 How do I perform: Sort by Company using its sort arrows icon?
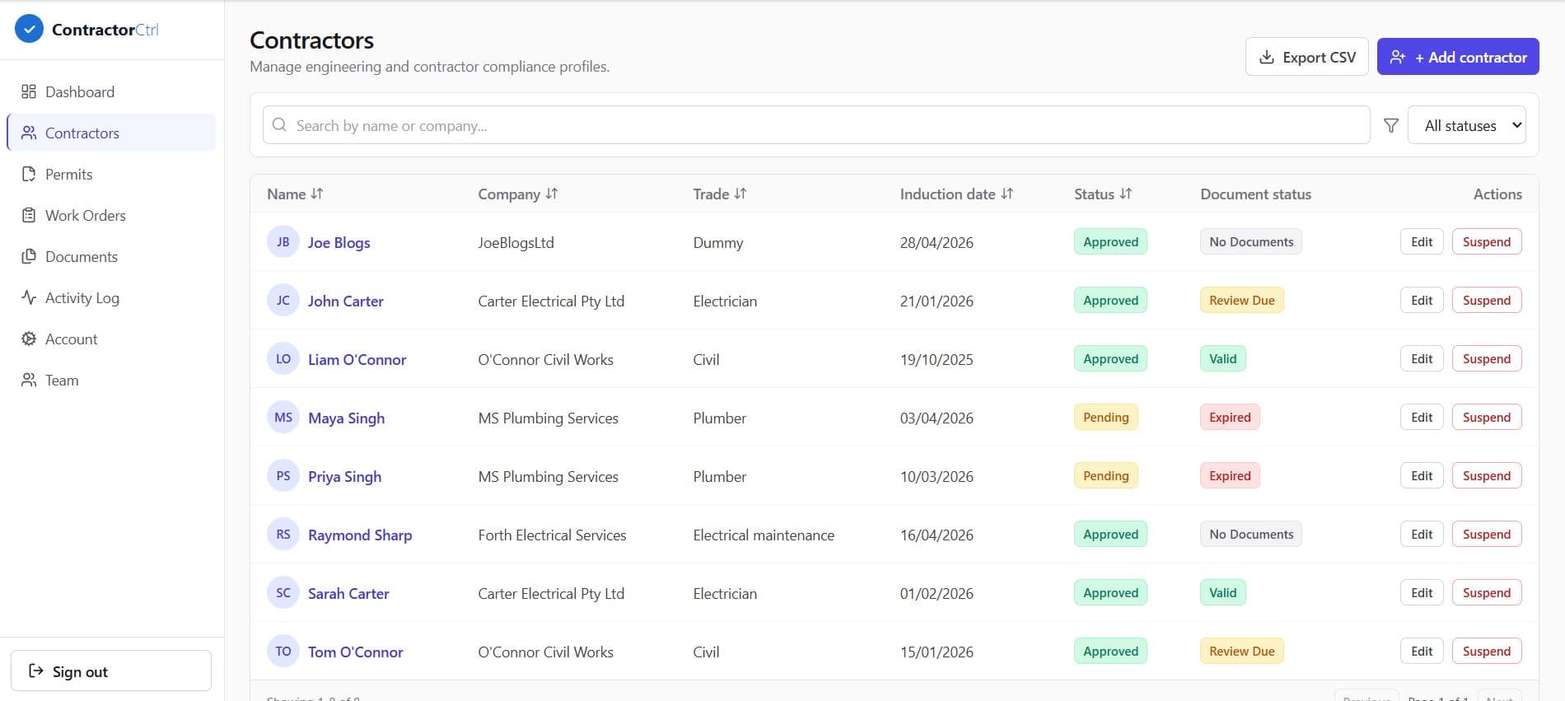pyautogui.click(x=552, y=194)
